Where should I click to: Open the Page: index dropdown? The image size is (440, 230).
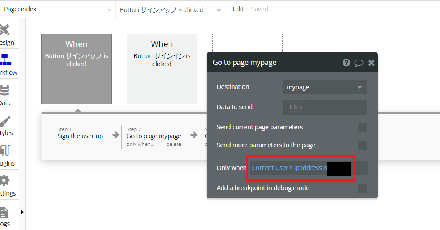58,9
